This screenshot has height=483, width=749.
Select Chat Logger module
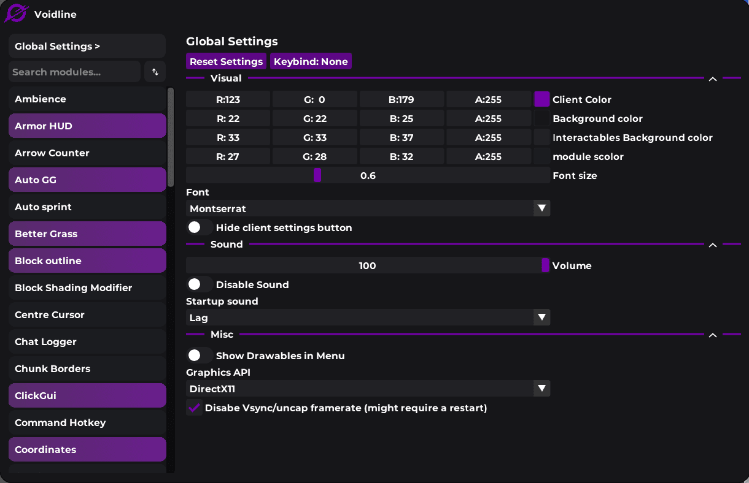(87, 341)
